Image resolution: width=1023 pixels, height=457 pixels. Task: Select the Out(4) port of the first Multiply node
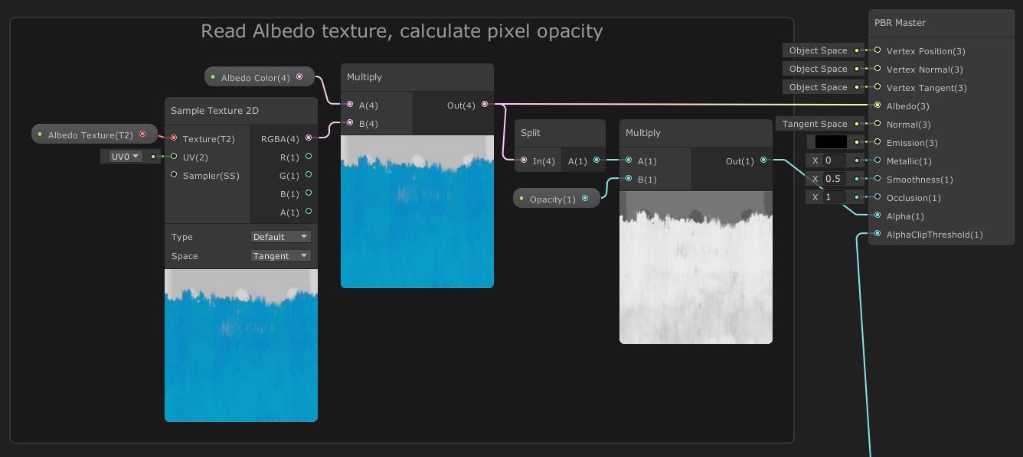pos(485,105)
